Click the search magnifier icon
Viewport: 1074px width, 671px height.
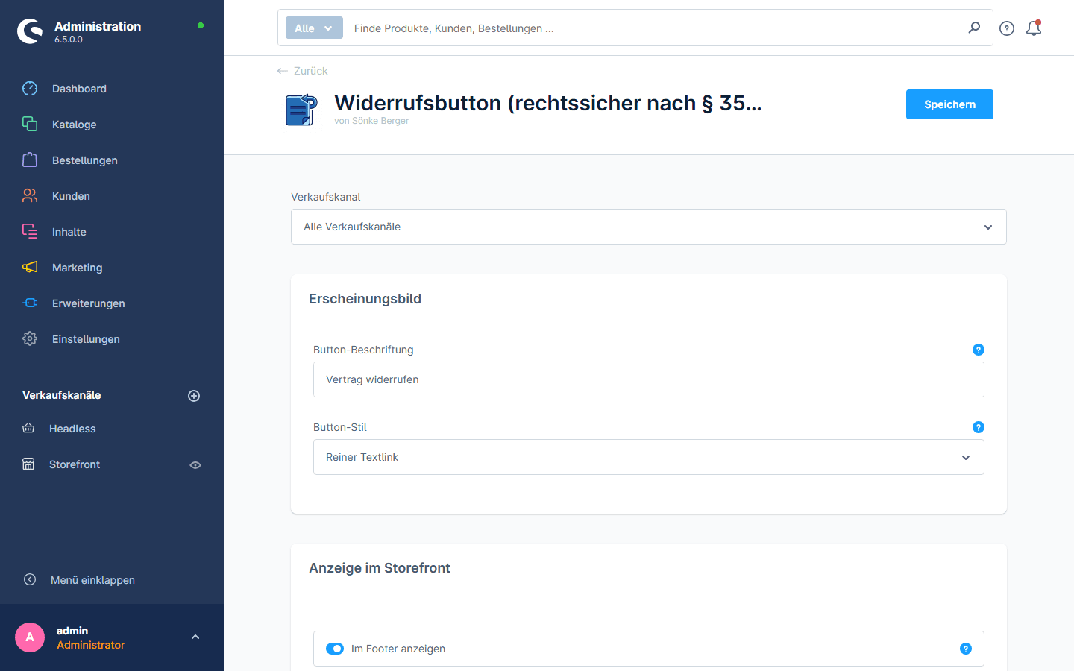coord(974,28)
